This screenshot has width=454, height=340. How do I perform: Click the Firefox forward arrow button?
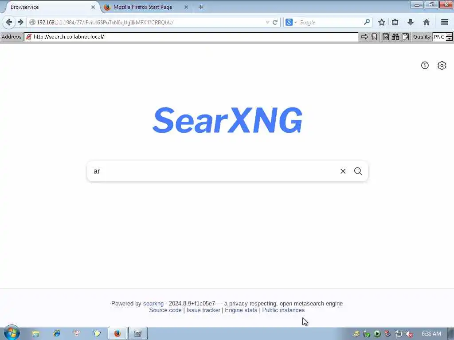click(x=20, y=22)
